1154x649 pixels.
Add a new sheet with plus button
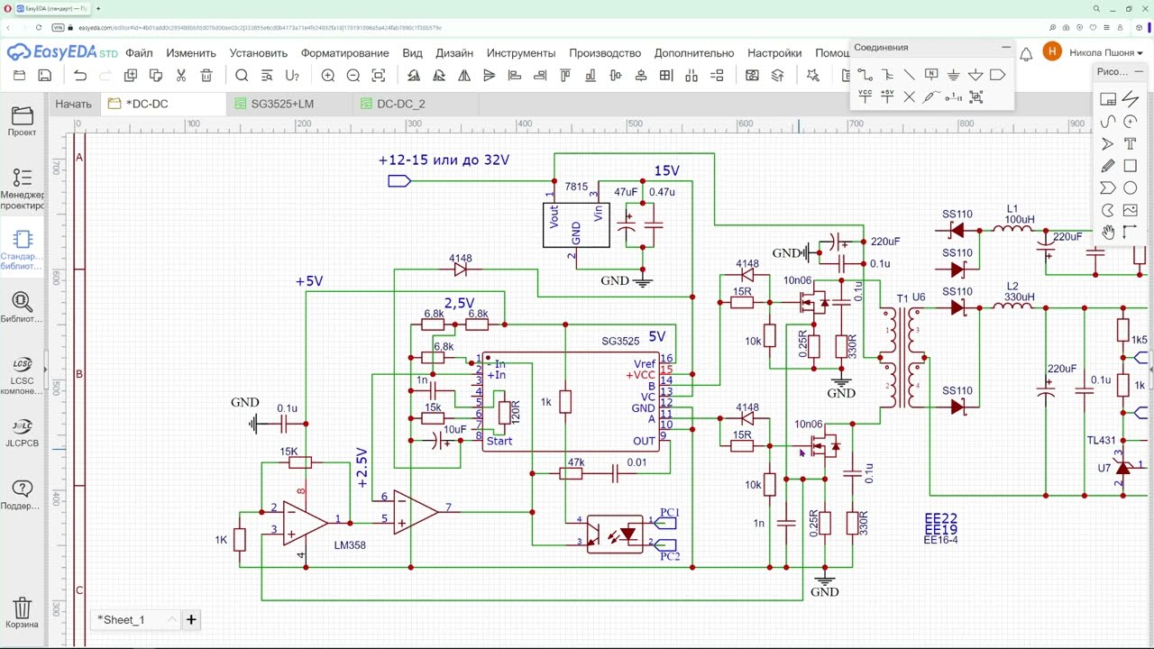click(x=191, y=619)
